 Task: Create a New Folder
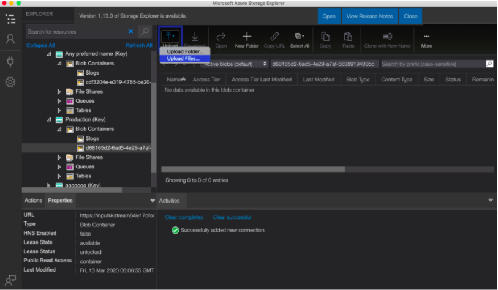(x=247, y=40)
